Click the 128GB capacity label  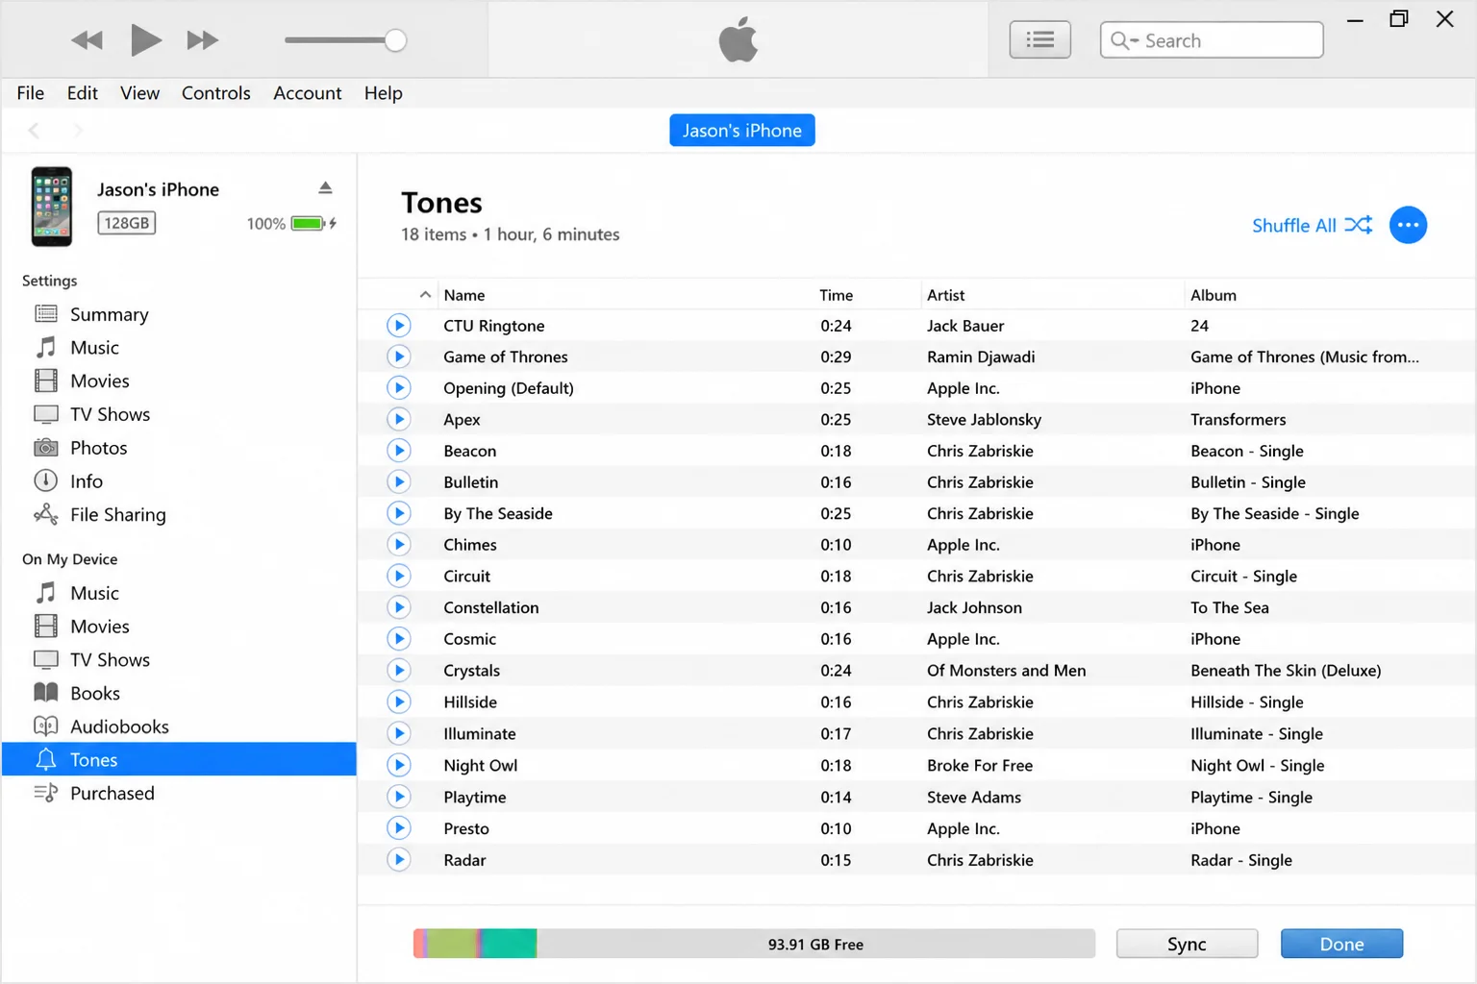click(x=127, y=223)
